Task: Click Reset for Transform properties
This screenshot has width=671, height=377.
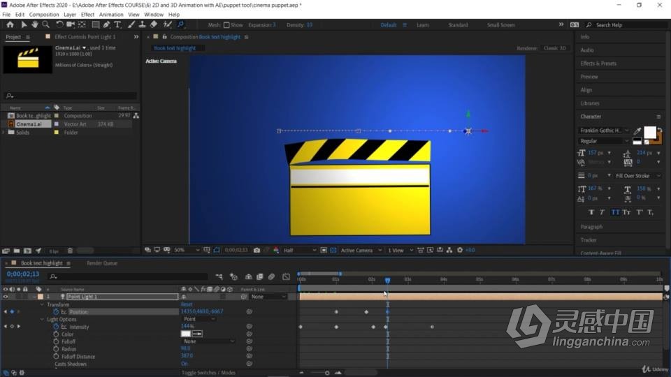Action: tap(187, 304)
